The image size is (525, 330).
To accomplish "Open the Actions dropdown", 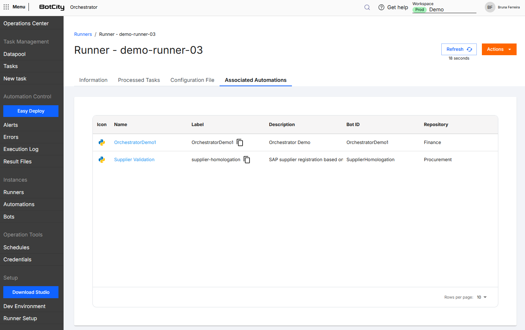I will tap(499, 49).
